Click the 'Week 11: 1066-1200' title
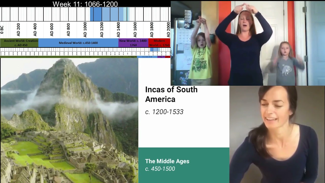Screen dimensions: 325x183 coord(85,4)
